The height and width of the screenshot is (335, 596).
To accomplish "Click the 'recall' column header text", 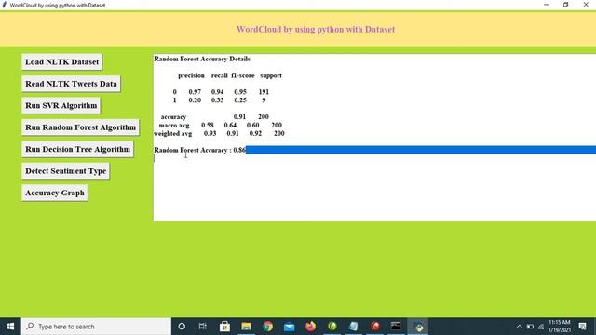I will 220,75.
